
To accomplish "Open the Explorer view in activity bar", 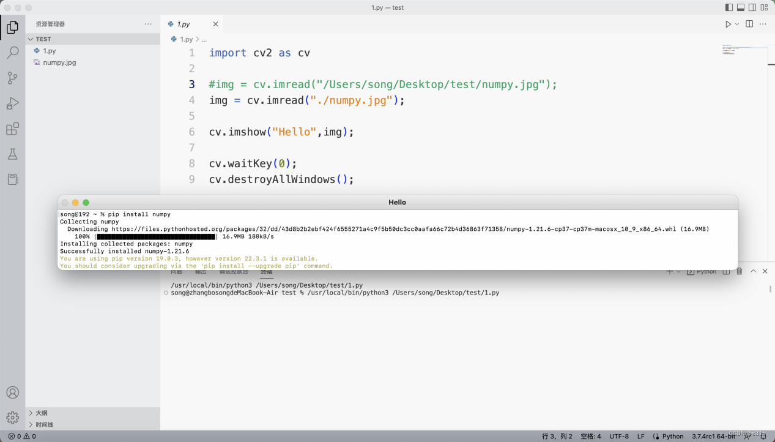I will click(x=12, y=28).
